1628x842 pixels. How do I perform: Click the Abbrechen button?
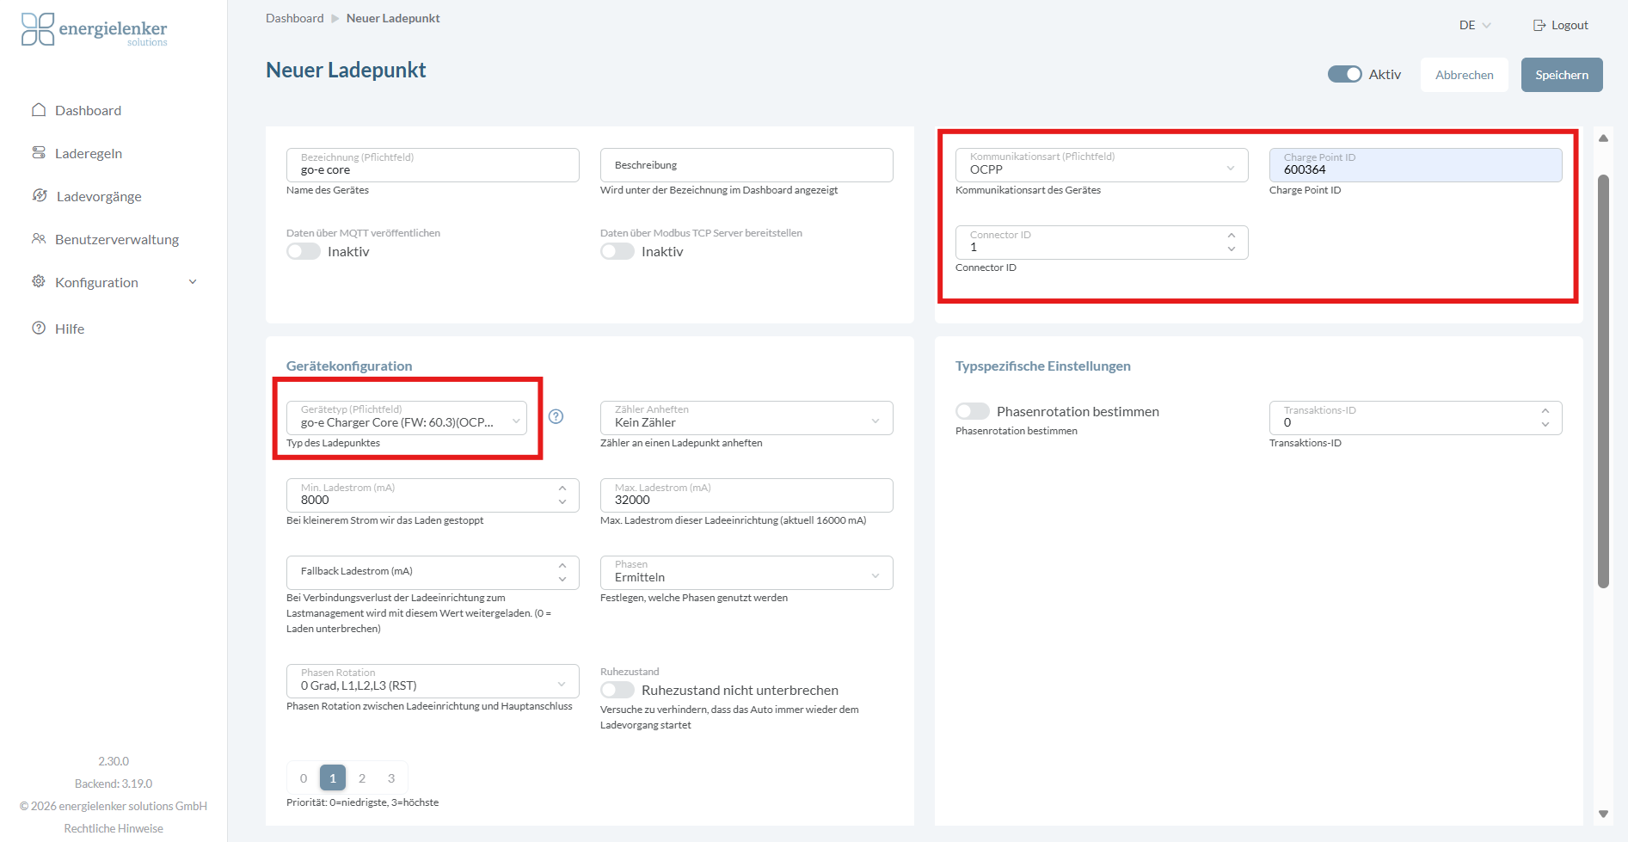point(1464,75)
